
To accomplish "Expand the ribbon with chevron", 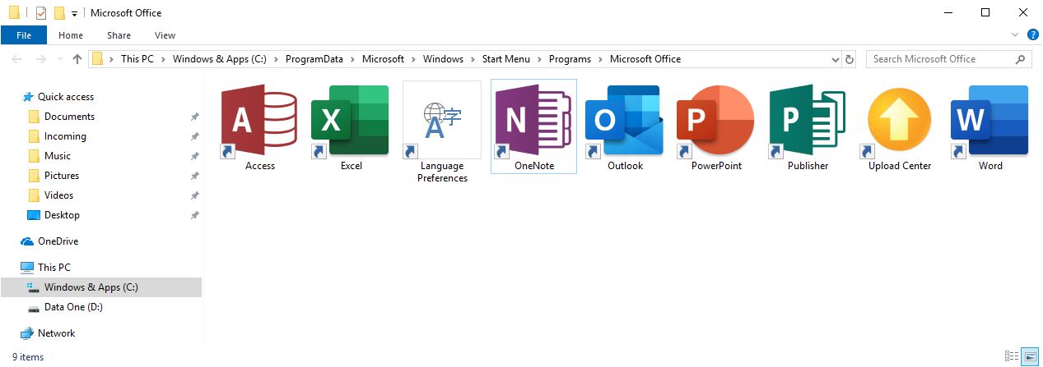I will (x=1015, y=35).
